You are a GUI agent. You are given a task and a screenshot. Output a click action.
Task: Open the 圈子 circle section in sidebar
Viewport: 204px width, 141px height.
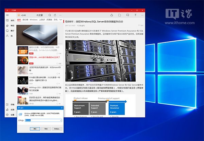(x=10, y=31)
